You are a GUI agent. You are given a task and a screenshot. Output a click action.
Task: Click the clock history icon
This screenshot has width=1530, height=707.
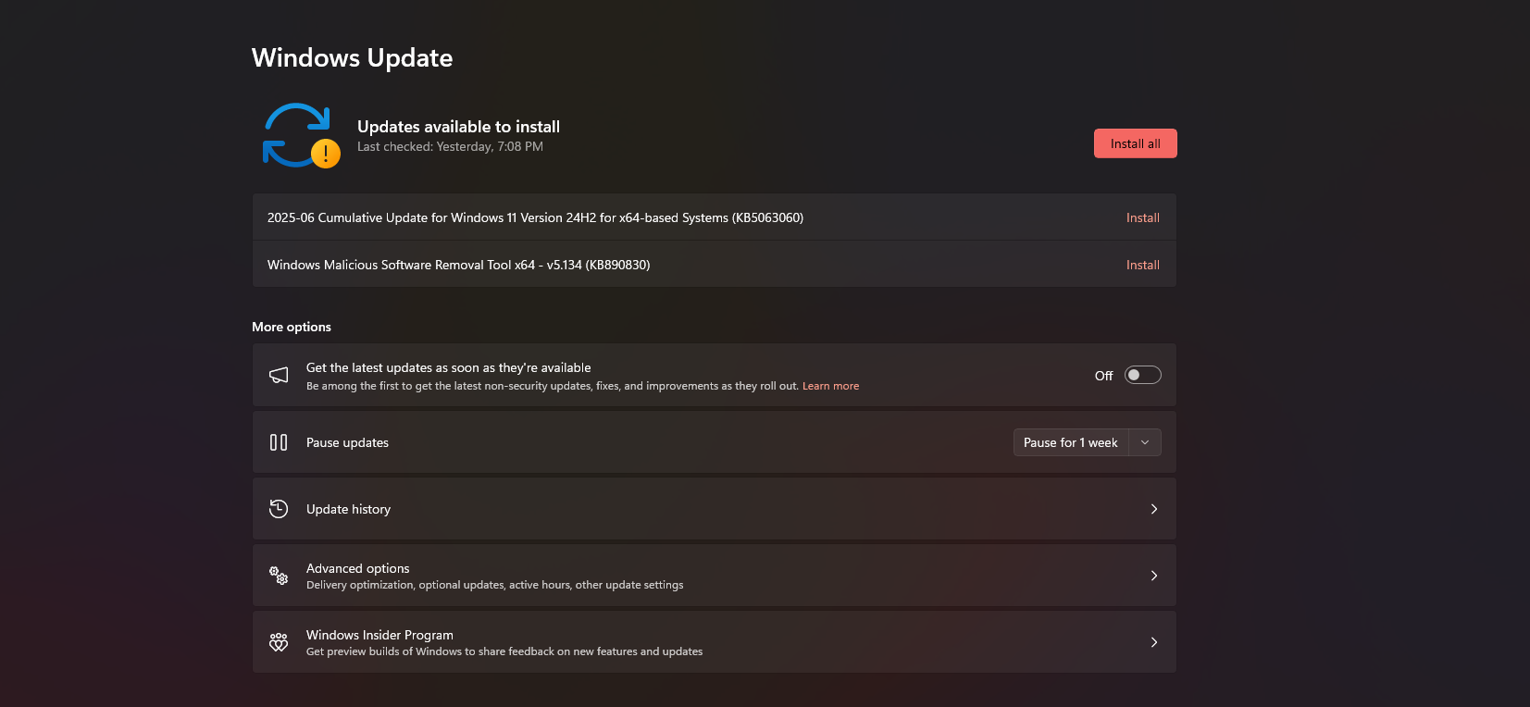[x=279, y=508]
